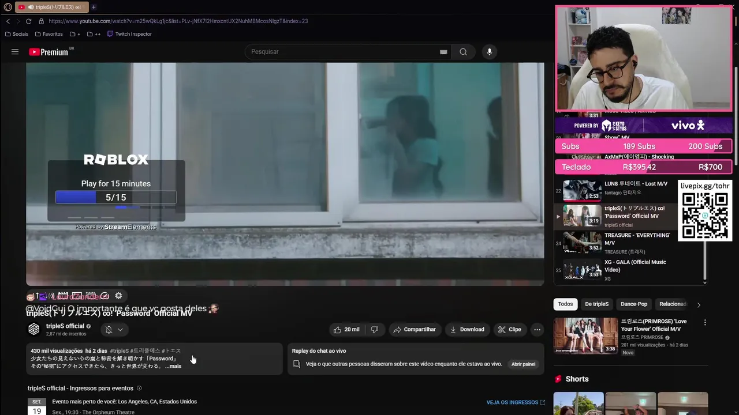Select the tripleS YouTube browser tab
The height and width of the screenshot is (415, 739).
(x=51, y=7)
